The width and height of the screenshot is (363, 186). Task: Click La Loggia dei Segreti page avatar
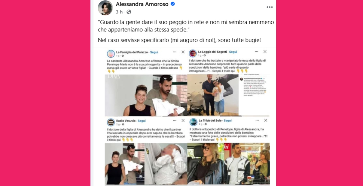point(193,53)
